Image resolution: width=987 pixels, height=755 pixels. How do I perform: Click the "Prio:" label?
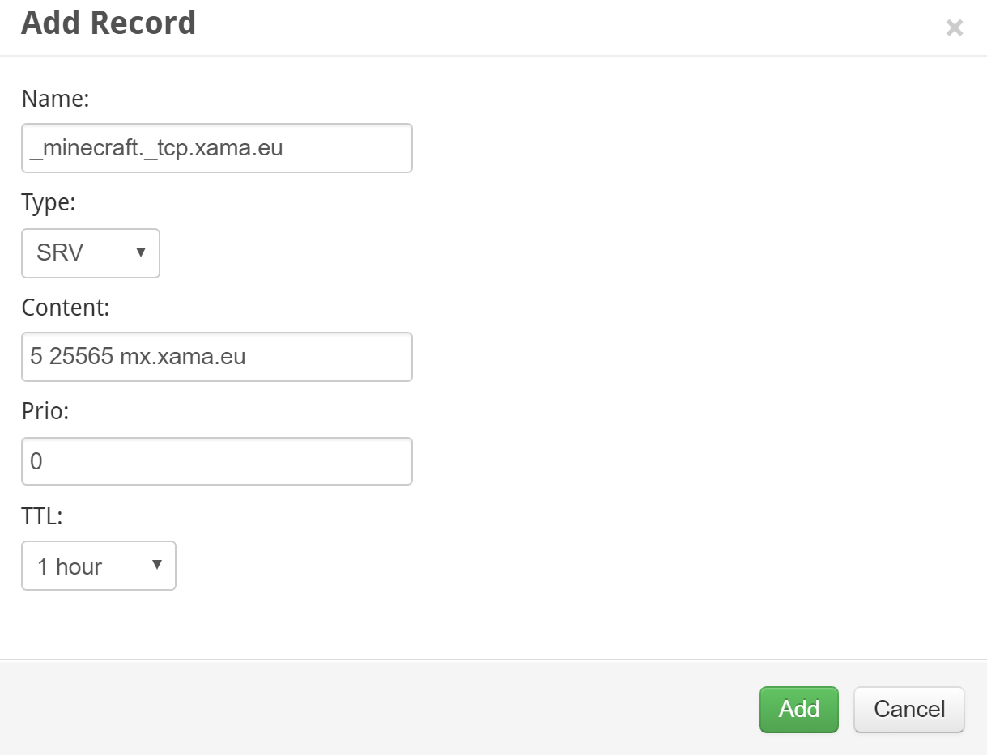point(45,411)
